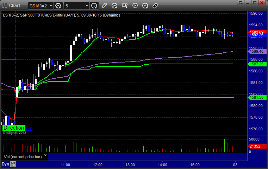Minimize the chart window
The width and height of the screenshot is (268, 169).
[248, 2]
